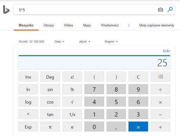Click the number 6 key
The height and width of the screenshot is (136, 180).
138,101
